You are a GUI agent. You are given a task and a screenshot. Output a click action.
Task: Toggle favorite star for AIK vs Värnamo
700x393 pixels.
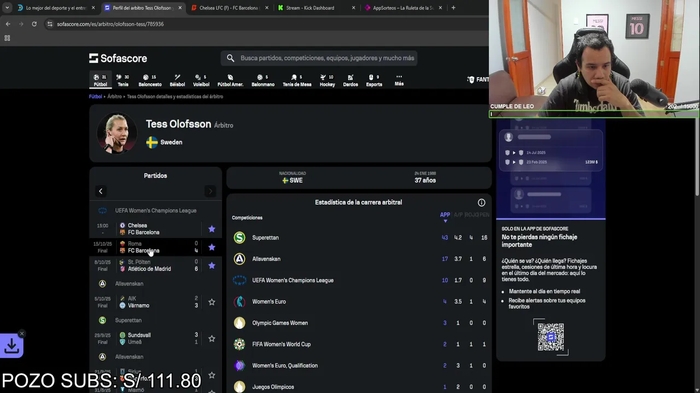click(212, 302)
